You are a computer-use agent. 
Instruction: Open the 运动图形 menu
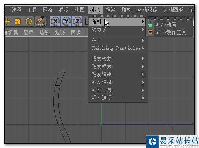coord(173,10)
